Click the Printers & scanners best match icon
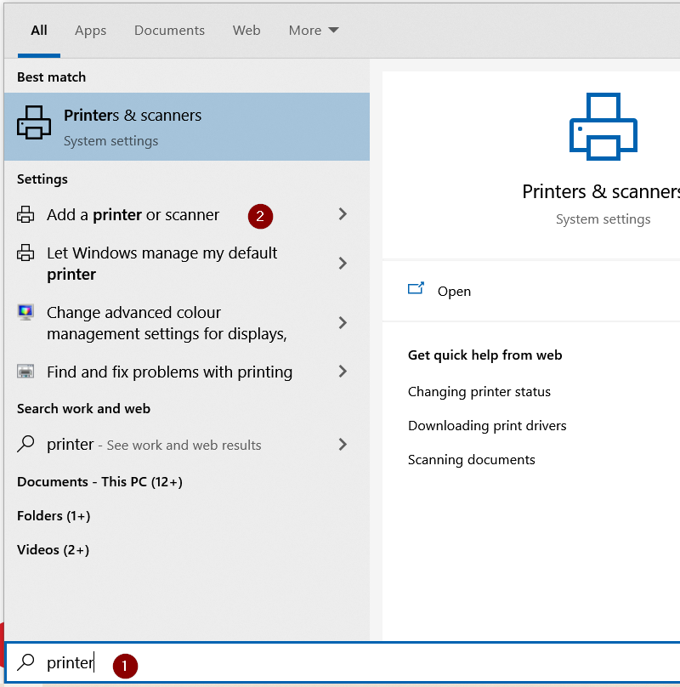Image resolution: width=680 pixels, height=687 pixels. click(x=34, y=122)
